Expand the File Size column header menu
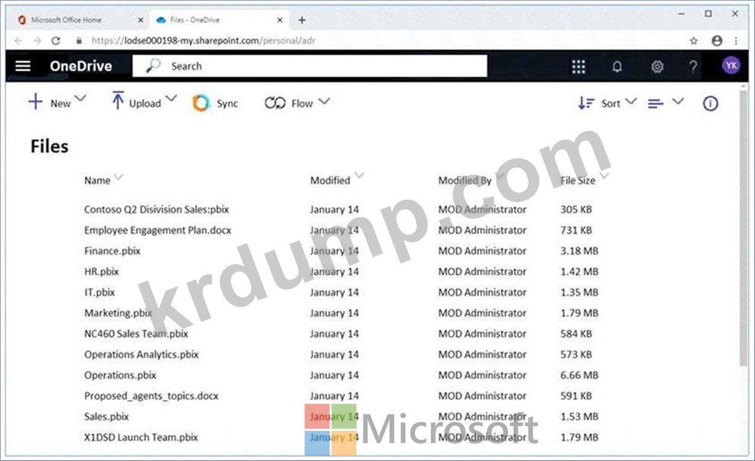 (604, 177)
